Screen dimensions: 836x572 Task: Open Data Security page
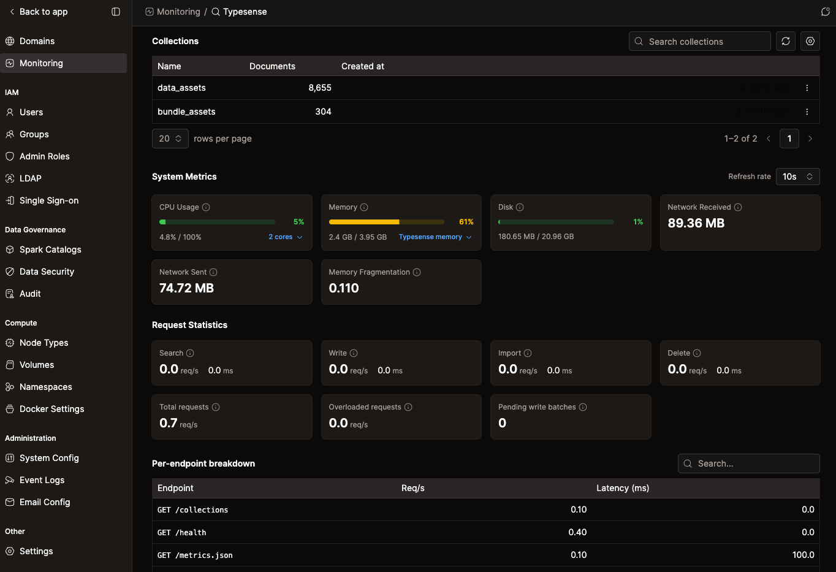click(64, 272)
